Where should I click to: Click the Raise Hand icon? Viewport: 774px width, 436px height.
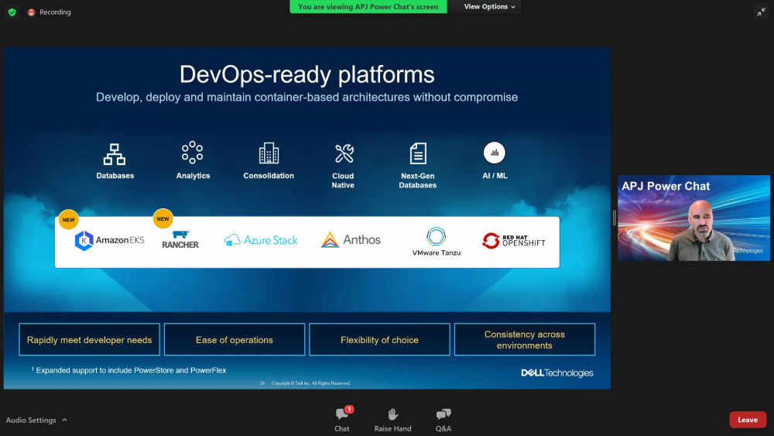coord(393,414)
